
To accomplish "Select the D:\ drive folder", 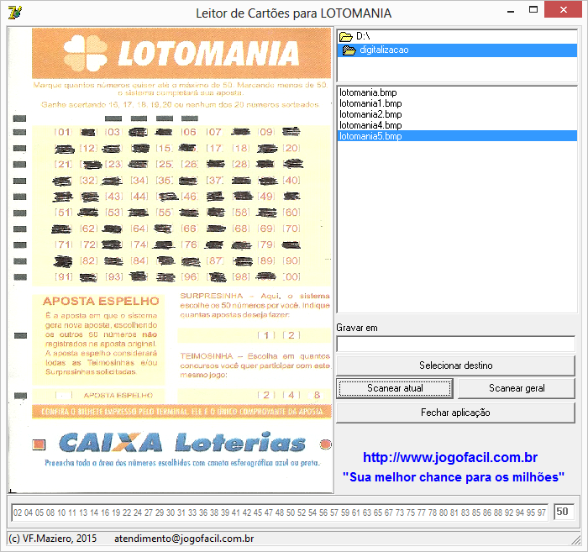I will pyautogui.click(x=361, y=37).
